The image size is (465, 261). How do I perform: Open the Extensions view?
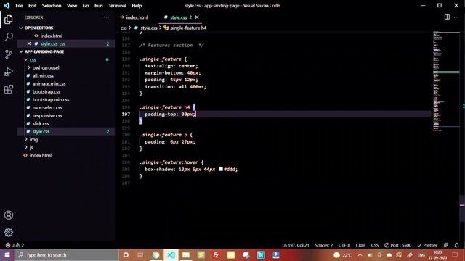[x=9, y=89]
